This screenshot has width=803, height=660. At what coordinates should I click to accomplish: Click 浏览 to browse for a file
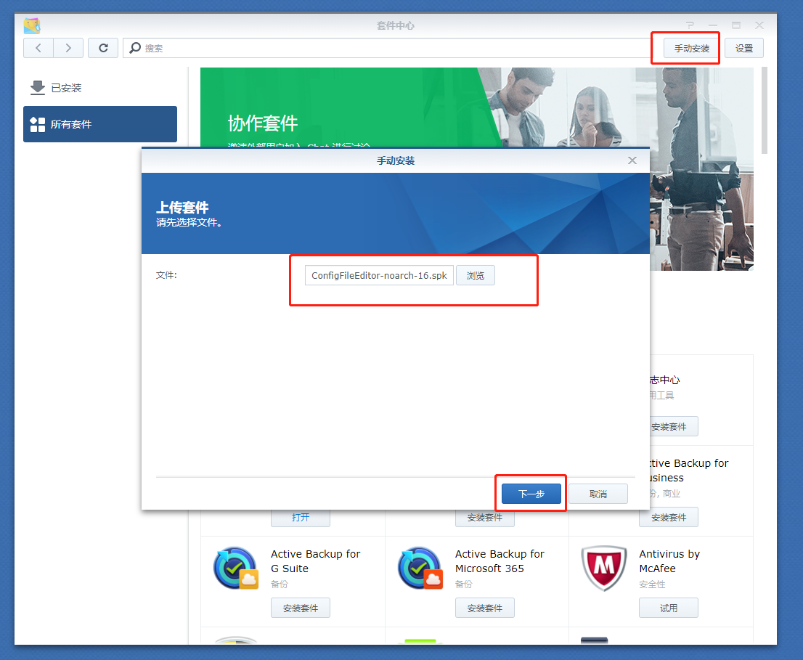[476, 275]
